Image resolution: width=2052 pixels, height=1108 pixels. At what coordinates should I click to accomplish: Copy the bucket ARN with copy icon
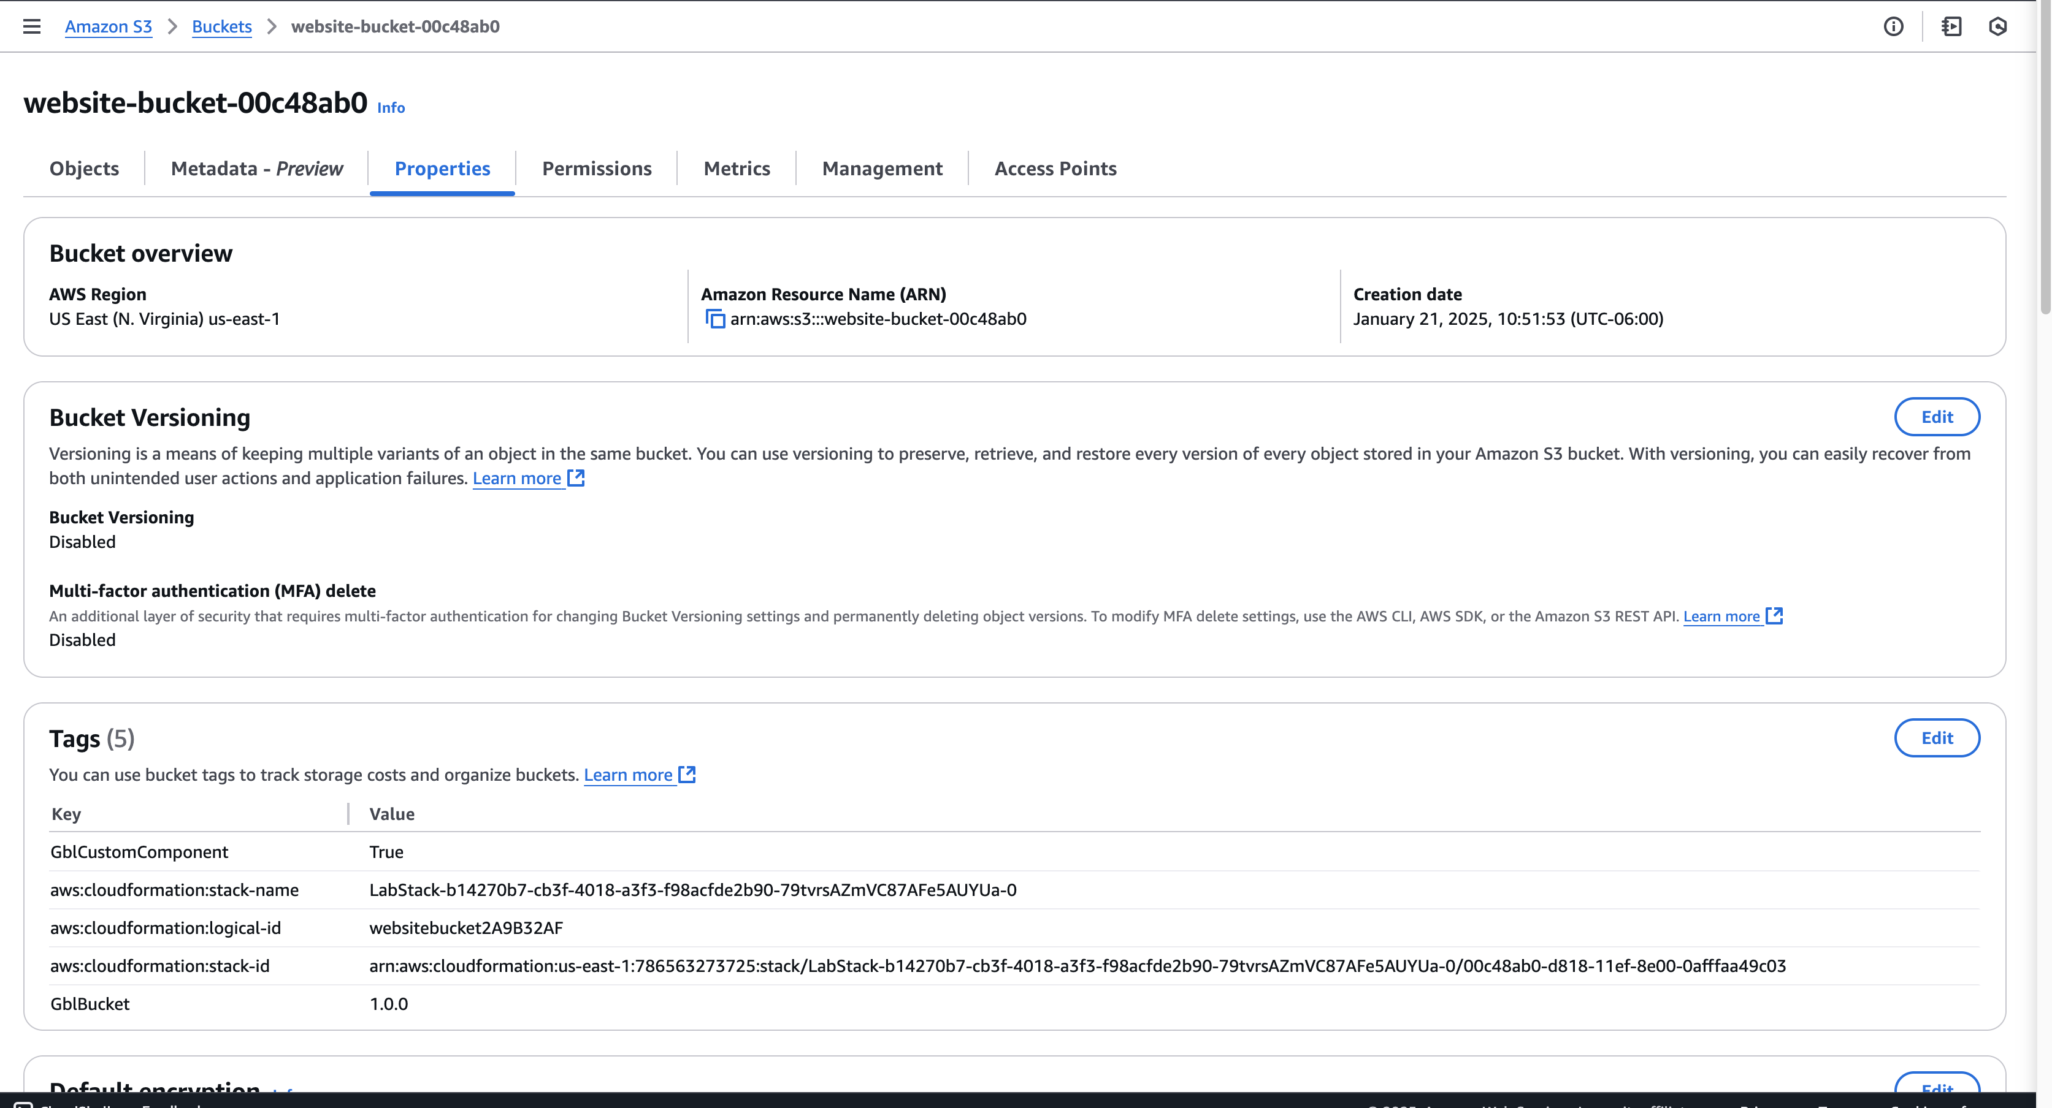click(x=715, y=319)
